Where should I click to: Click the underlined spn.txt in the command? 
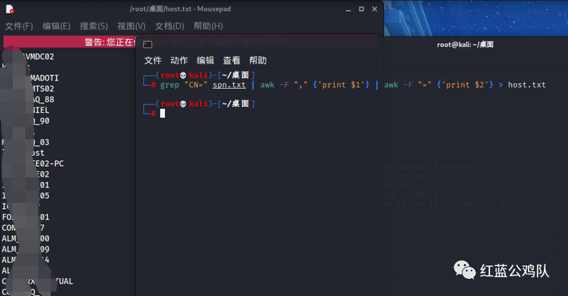click(x=229, y=85)
